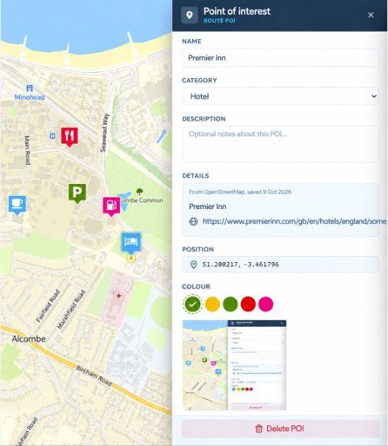Click the Marshfield Road label
This screenshot has width=388, height=446.
[x=71, y=309]
